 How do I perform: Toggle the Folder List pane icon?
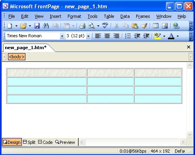tap(67, 26)
